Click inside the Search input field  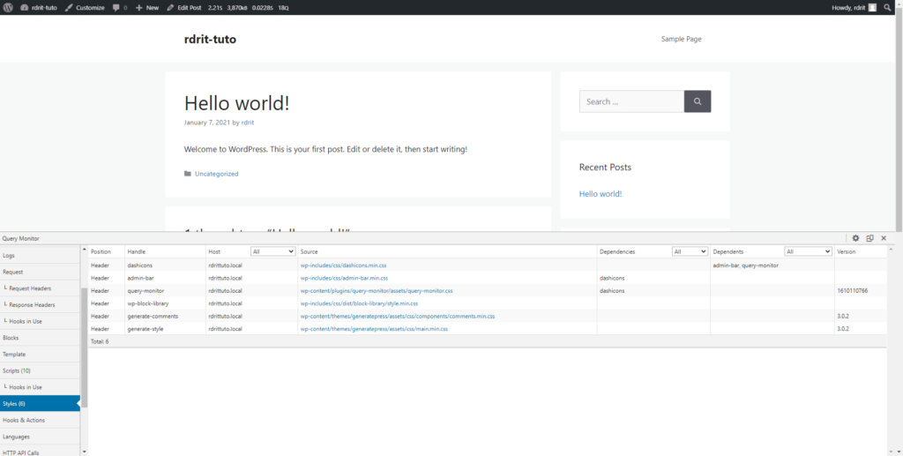[x=631, y=101]
